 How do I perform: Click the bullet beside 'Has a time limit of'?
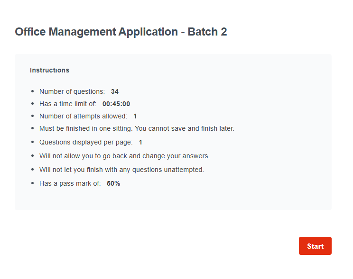32,104
